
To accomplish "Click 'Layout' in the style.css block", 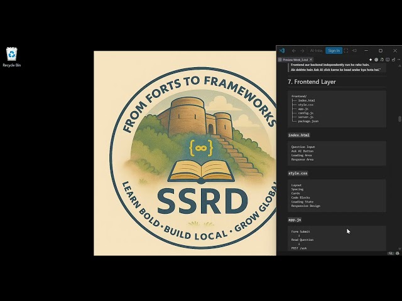I will tap(296, 185).
